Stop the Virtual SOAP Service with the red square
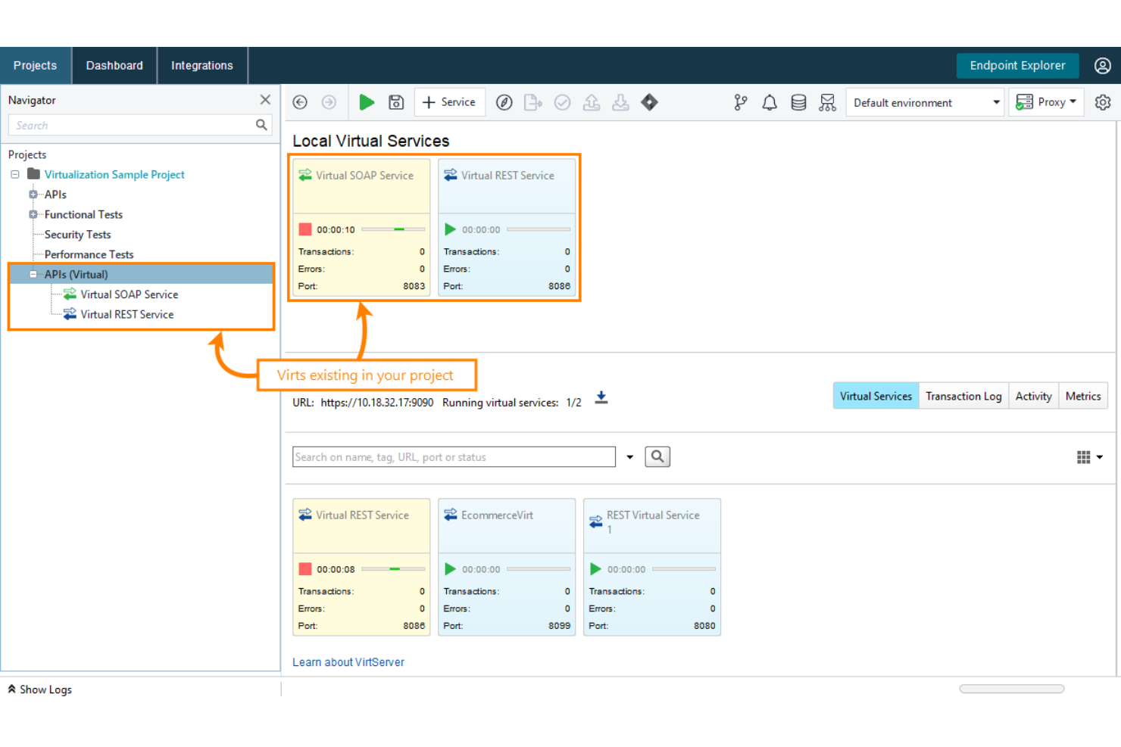This screenshot has width=1121, height=747. (x=305, y=229)
